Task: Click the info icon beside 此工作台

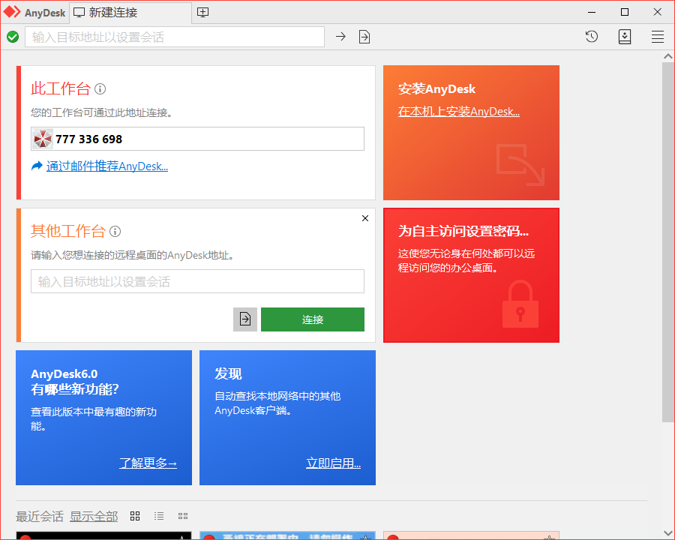Action: [100, 89]
